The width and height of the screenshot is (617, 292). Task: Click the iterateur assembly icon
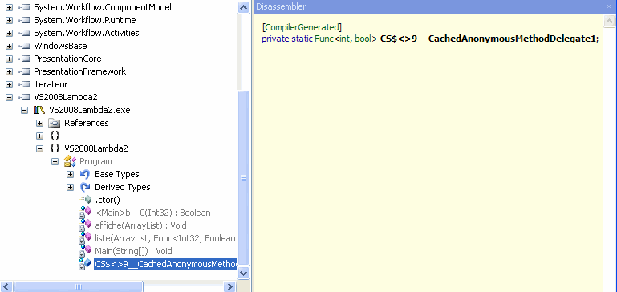click(24, 84)
